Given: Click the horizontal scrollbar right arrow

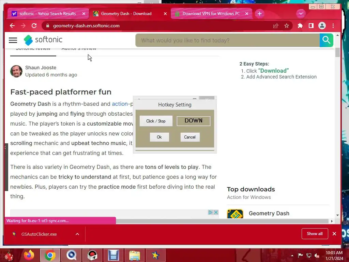Looking at the screenshot, I should pyautogui.click(x=332, y=221).
